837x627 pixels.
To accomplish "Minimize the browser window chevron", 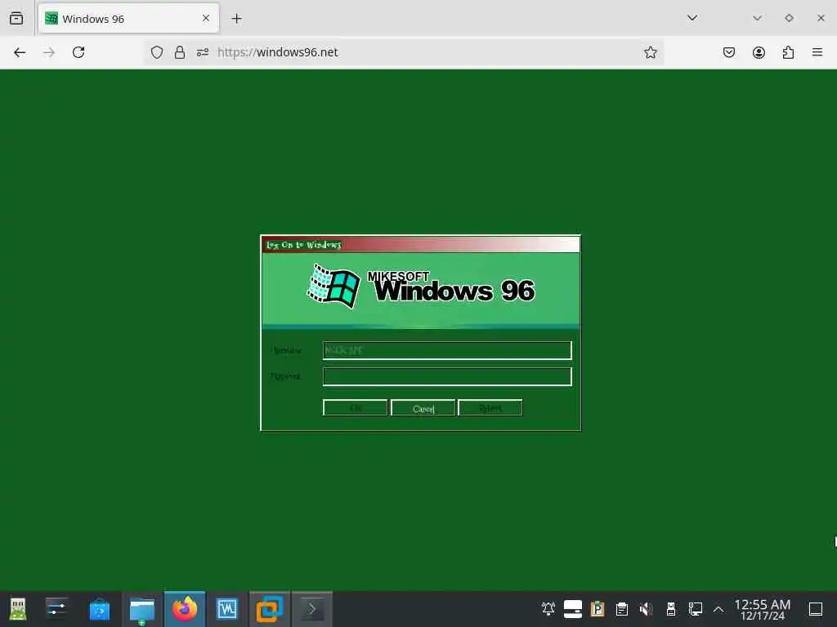I will [x=757, y=18].
